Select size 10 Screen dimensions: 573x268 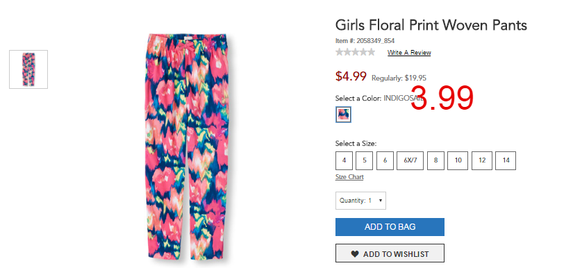tap(458, 160)
